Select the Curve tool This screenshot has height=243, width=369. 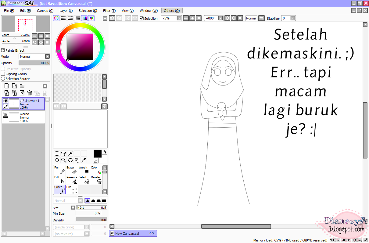click(x=59, y=189)
